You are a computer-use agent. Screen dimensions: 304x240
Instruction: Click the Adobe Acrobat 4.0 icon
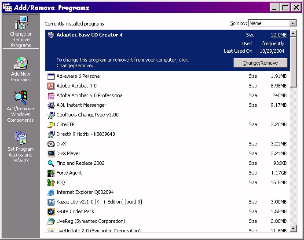click(51, 86)
